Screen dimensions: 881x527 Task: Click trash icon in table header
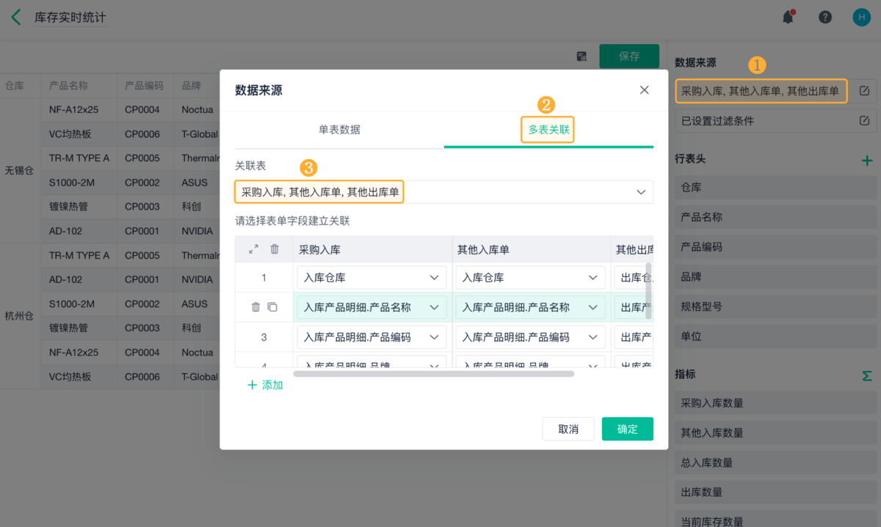275,249
